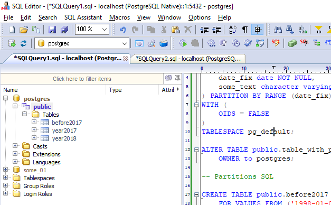The height and width of the screenshot is (205, 331).
Task: Open the Replace text tool
Action: pos(302,30)
